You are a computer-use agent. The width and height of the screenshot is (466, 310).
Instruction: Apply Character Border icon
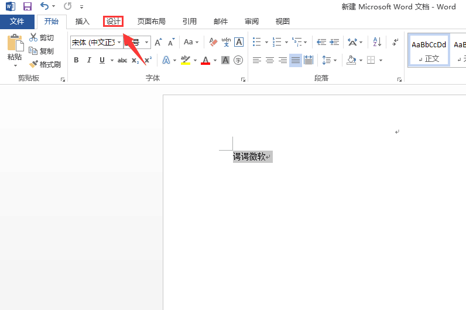pyautogui.click(x=239, y=42)
